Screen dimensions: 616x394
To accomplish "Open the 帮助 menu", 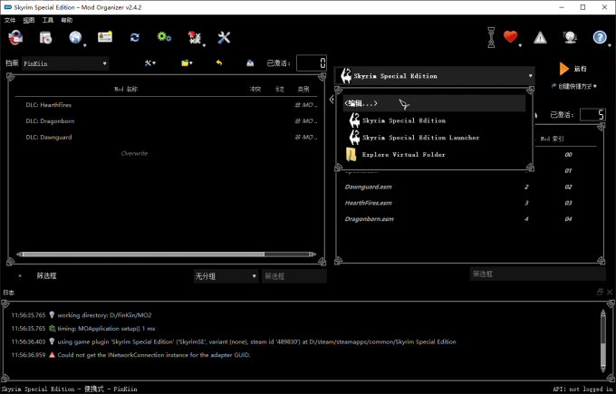I will (x=67, y=20).
